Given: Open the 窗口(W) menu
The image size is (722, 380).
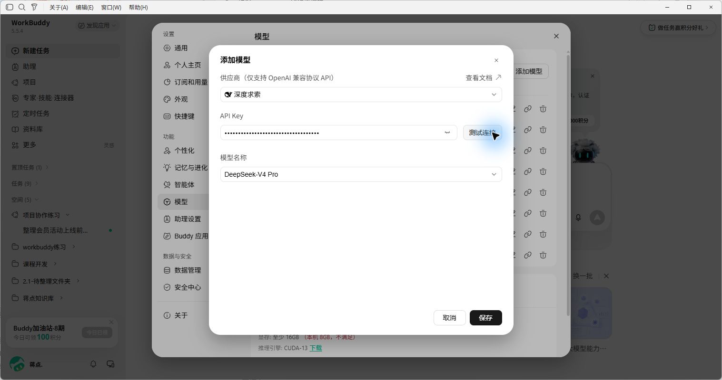Looking at the screenshot, I should coord(111,7).
